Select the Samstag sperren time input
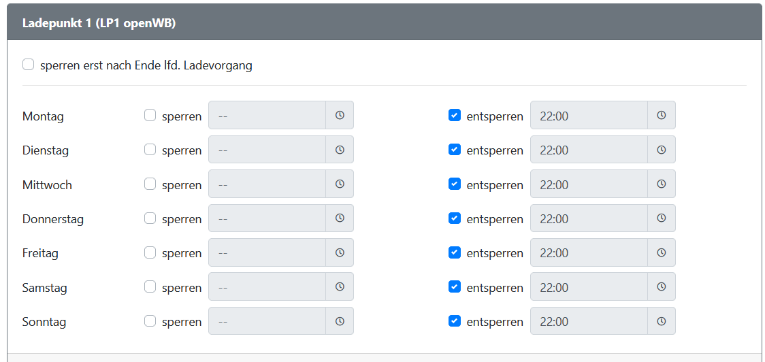The width and height of the screenshot is (765, 362). click(x=267, y=287)
